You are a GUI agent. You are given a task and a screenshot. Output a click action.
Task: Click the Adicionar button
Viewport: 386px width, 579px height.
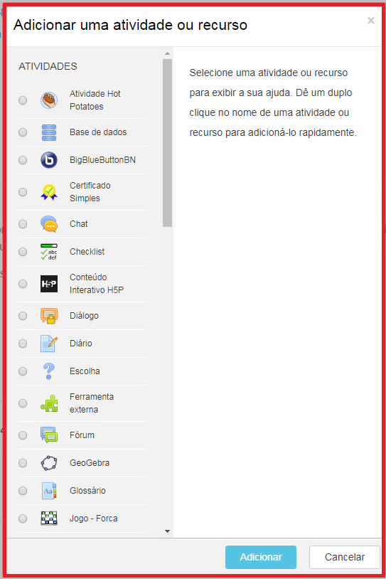pos(261,557)
